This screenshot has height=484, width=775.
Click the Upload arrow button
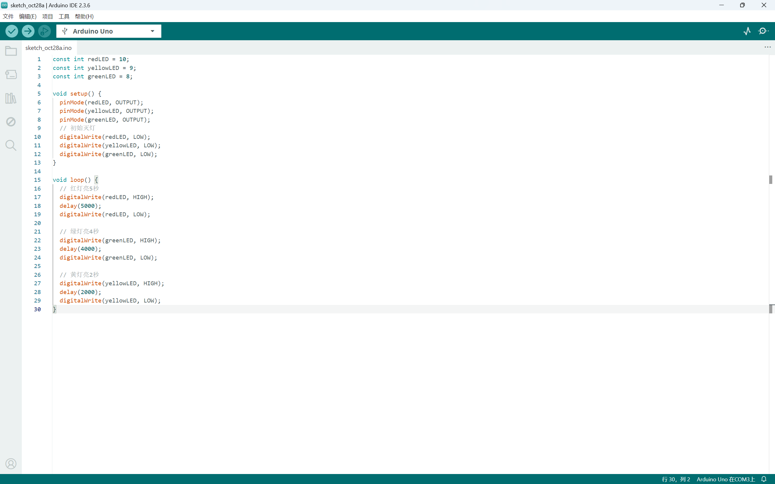[x=28, y=31]
